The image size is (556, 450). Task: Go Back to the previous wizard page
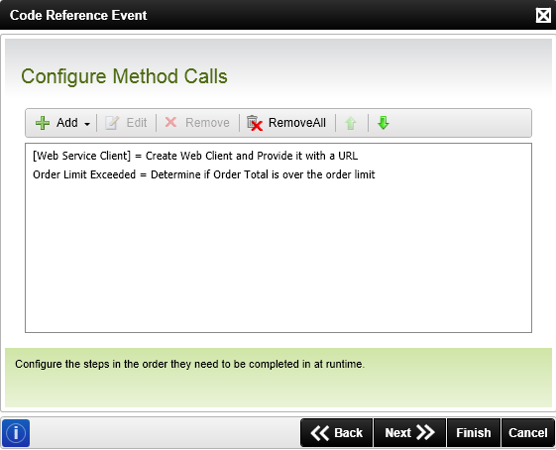[337, 433]
